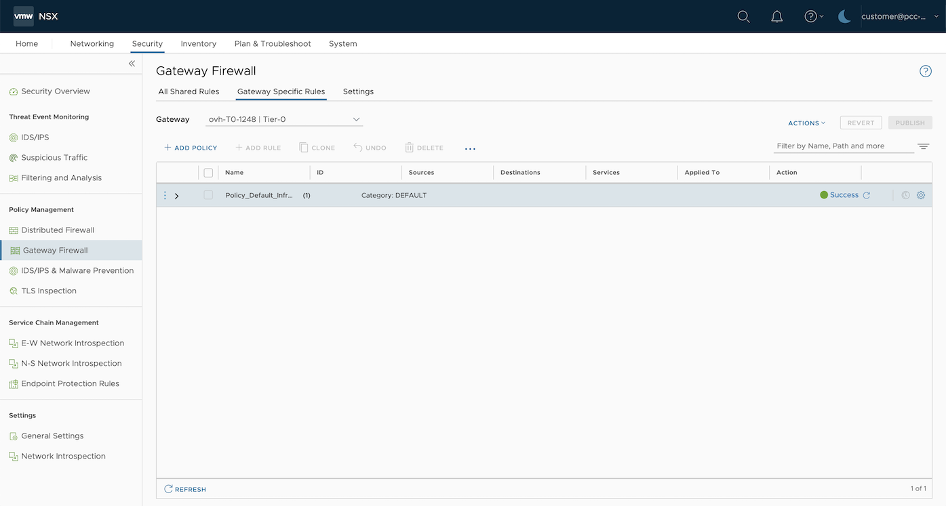The image size is (946, 506).
Task: Type in the Filter by Name field
Action: (841, 146)
